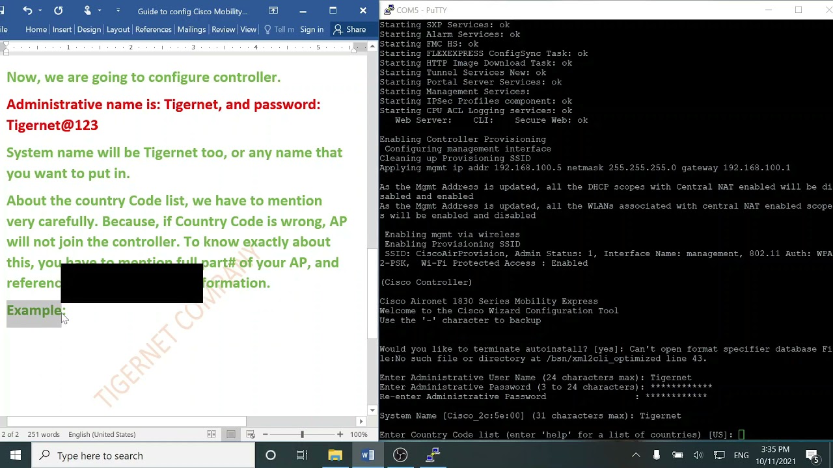
Task: Click the PuTTY title bar icon
Action: (x=389, y=10)
